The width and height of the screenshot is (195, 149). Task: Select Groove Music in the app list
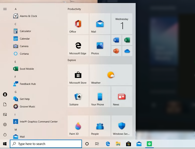[x=27, y=106]
